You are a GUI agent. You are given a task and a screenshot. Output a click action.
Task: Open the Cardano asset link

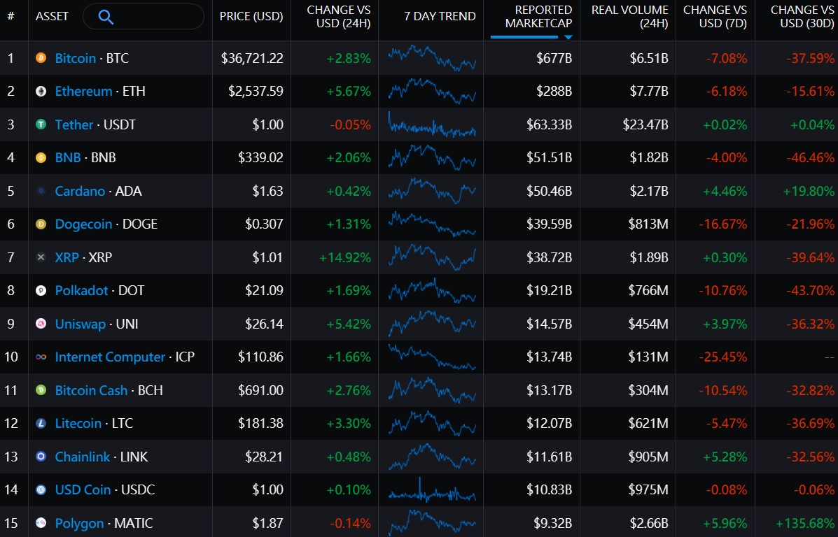point(81,191)
